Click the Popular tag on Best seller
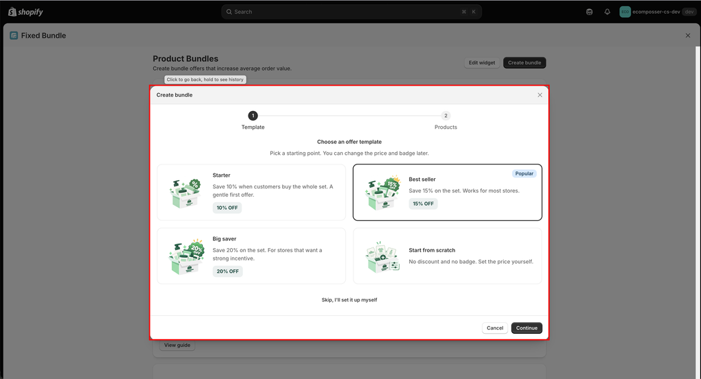Screen dimensions: 701x379 point(524,173)
